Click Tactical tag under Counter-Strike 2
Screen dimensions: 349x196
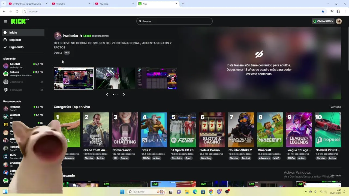pyautogui.click(x=246, y=158)
